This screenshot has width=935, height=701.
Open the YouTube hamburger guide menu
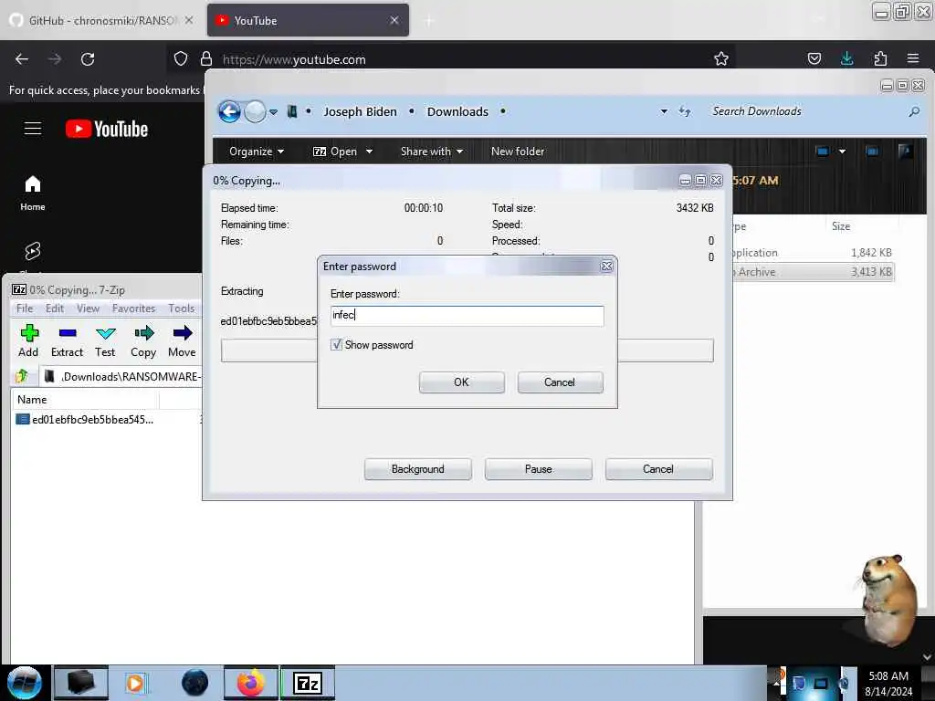[x=33, y=129]
